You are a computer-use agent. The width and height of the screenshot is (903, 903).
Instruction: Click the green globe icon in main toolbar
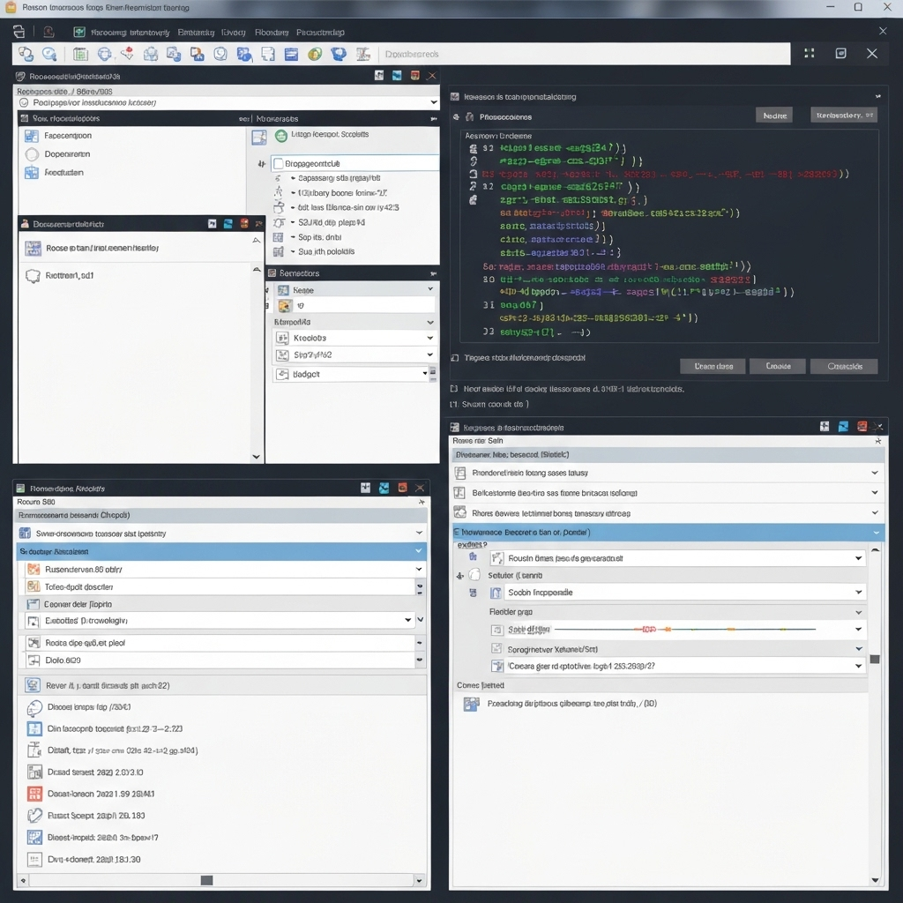pyautogui.click(x=315, y=54)
